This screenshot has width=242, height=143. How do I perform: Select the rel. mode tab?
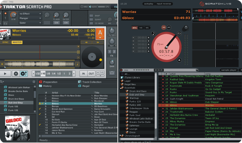pos(141,28)
